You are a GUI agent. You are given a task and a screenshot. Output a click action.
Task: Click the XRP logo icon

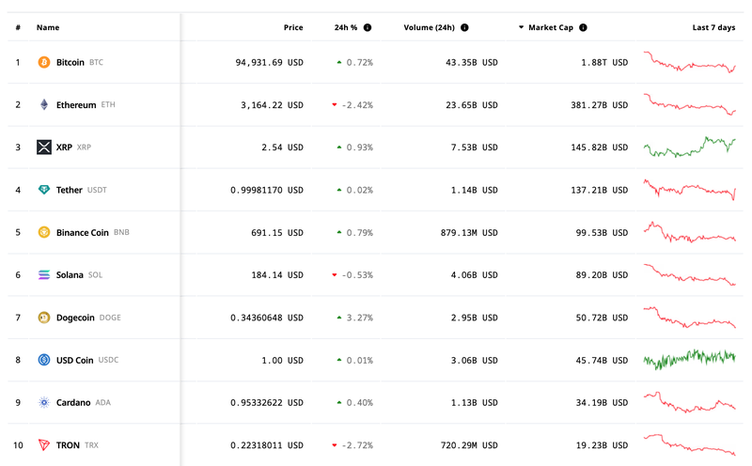43,148
